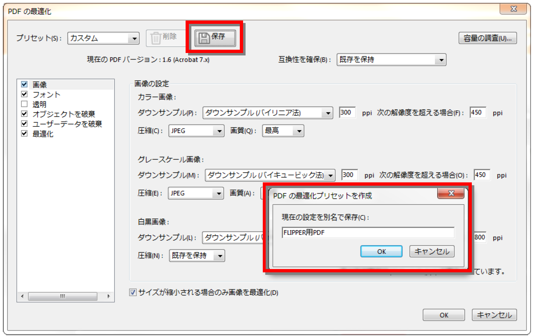This screenshot has width=533, height=336.
Task: Click the trash can 削除 button
Action: click(165, 38)
